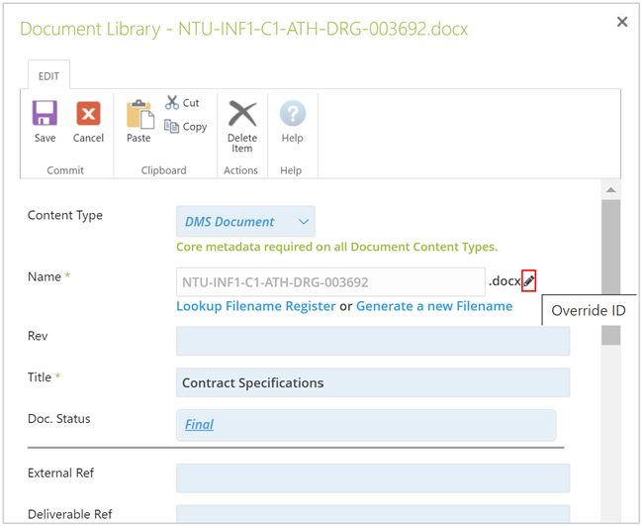Click the Final doc status link
Viewport: 643px width, 526px height.
tap(199, 425)
